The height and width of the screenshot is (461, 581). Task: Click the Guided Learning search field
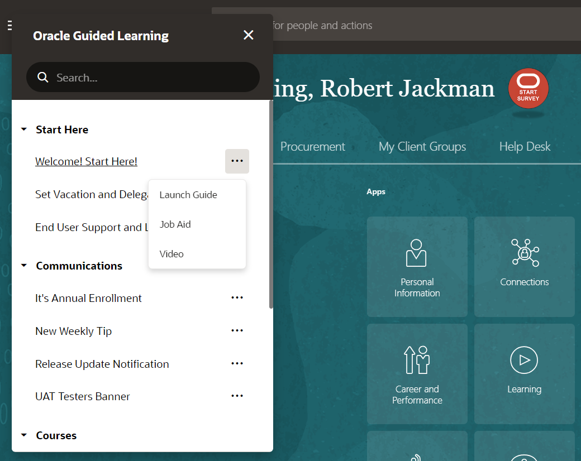pyautogui.click(x=142, y=77)
